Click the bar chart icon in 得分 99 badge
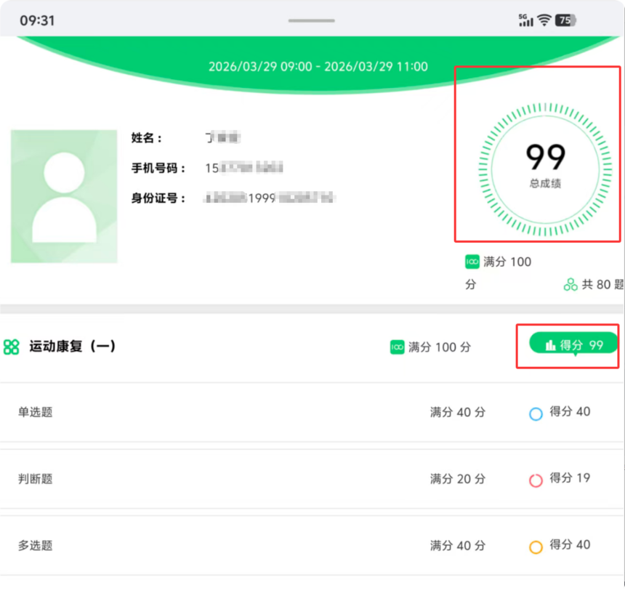 [x=550, y=345]
